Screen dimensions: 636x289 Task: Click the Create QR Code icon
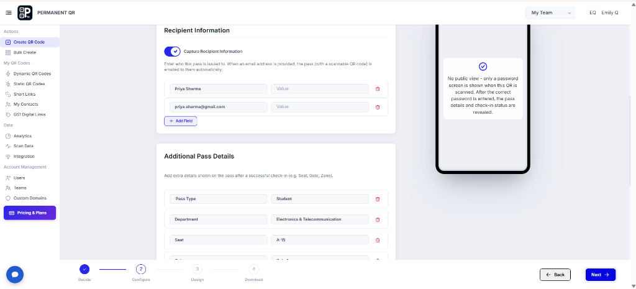(8, 42)
